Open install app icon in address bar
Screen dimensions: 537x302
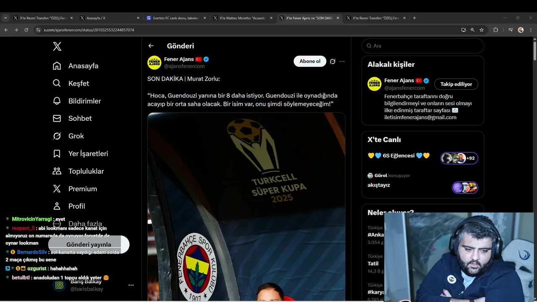[x=463, y=30]
